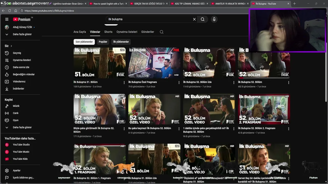Open YouTube Music link
The width and height of the screenshot is (328, 184).
(x=20, y=152)
